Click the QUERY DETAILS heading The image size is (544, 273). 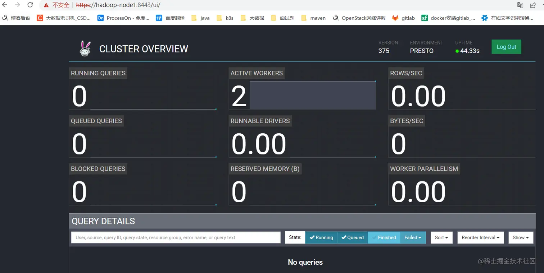pyautogui.click(x=103, y=221)
